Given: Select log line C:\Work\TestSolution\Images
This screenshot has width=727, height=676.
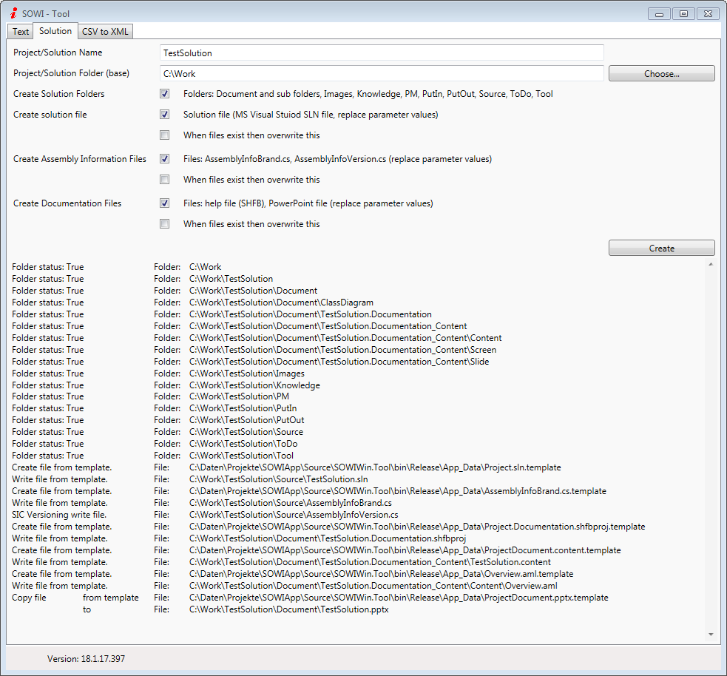Looking at the screenshot, I should (x=247, y=374).
